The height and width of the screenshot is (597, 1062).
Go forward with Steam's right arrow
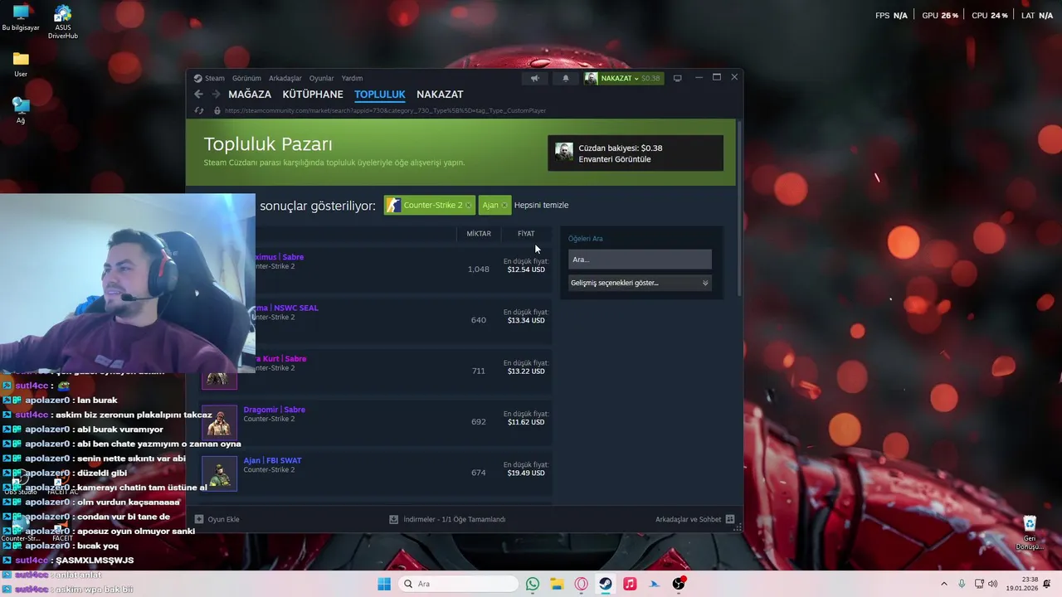[216, 95]
